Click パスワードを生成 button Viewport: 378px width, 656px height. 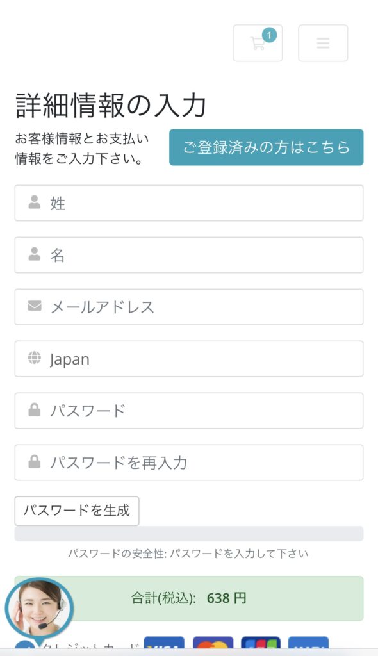(x=77, y=511)
